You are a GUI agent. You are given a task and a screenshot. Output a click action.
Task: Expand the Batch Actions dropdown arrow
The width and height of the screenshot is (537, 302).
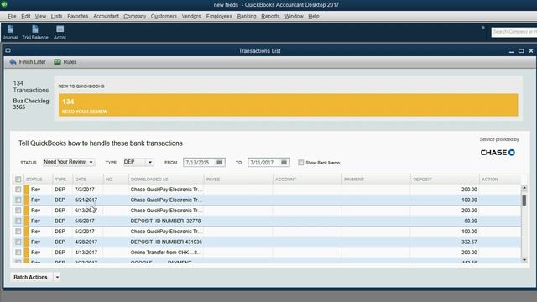point(57,277)
